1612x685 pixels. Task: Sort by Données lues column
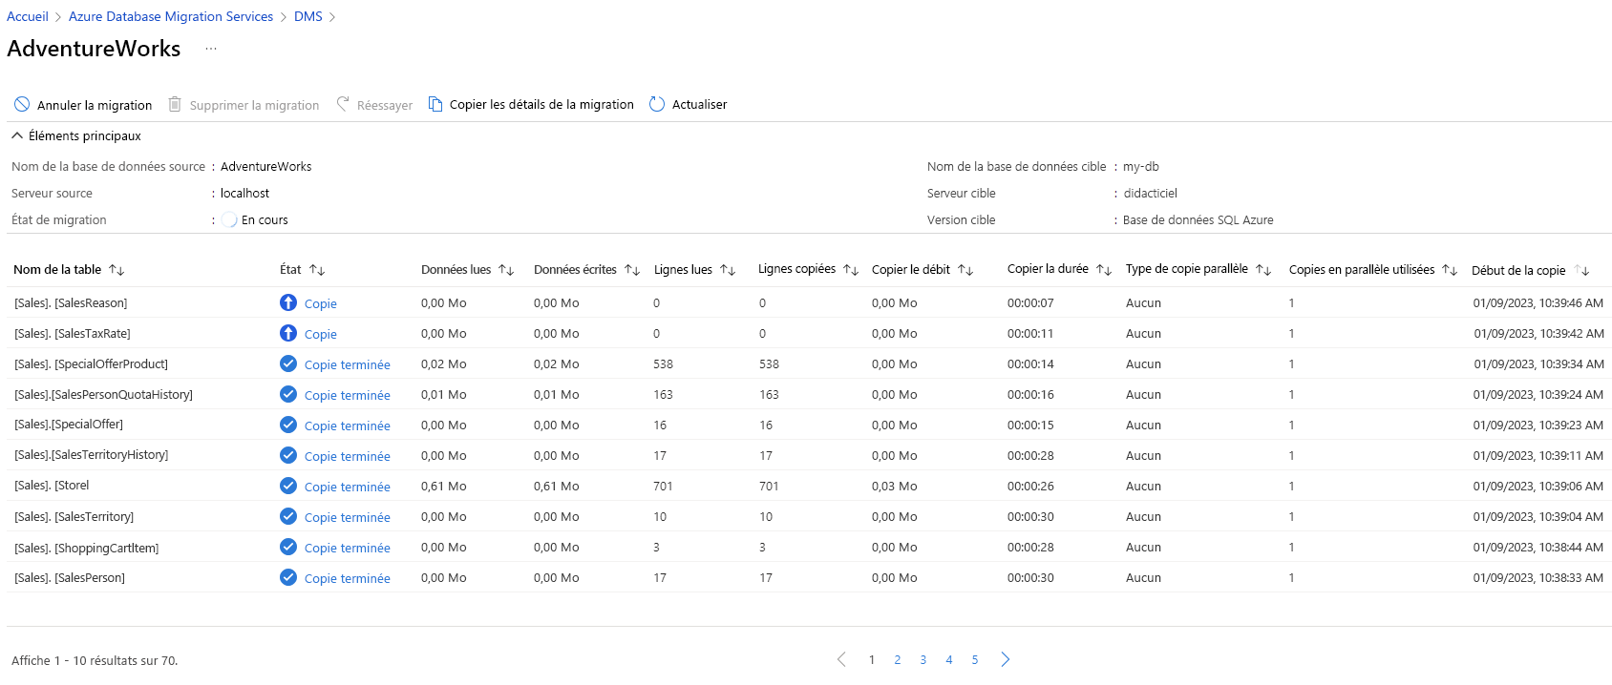click(506, 270)
